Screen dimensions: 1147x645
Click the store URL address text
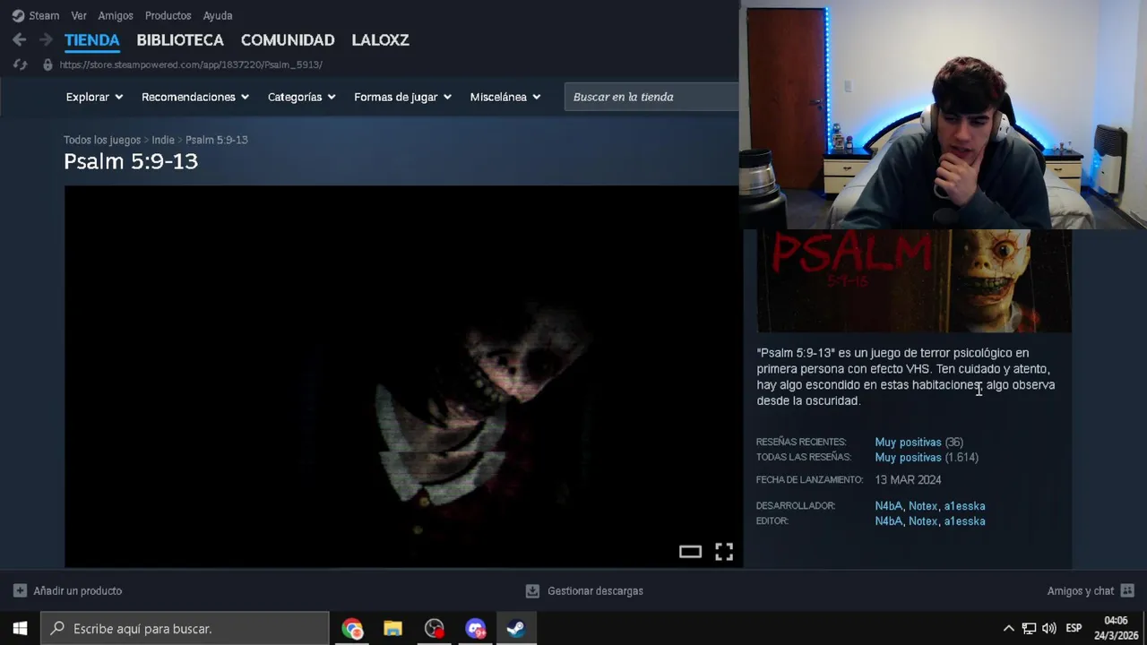[x=191, y=64]
